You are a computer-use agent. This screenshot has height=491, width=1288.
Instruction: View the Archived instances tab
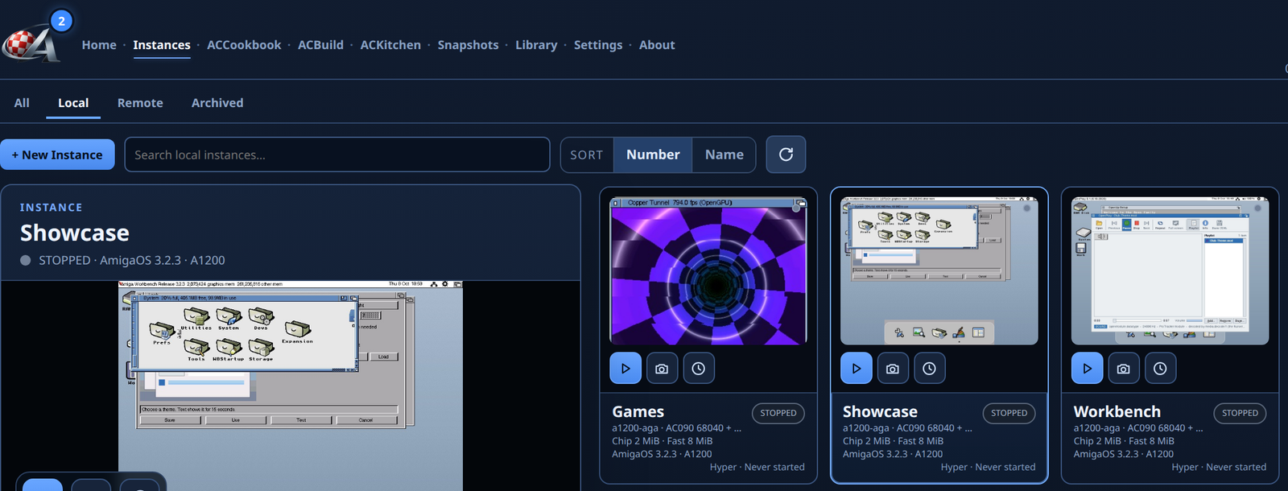click(217, 103)
